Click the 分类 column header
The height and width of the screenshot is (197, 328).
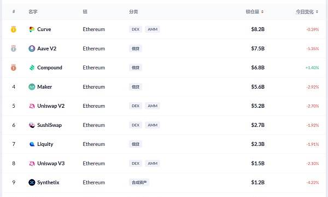(x=133, y=11)
